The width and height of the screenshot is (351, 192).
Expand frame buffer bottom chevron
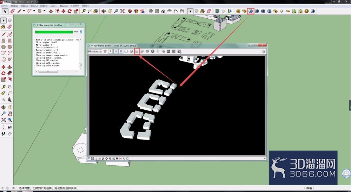[265, 159]
